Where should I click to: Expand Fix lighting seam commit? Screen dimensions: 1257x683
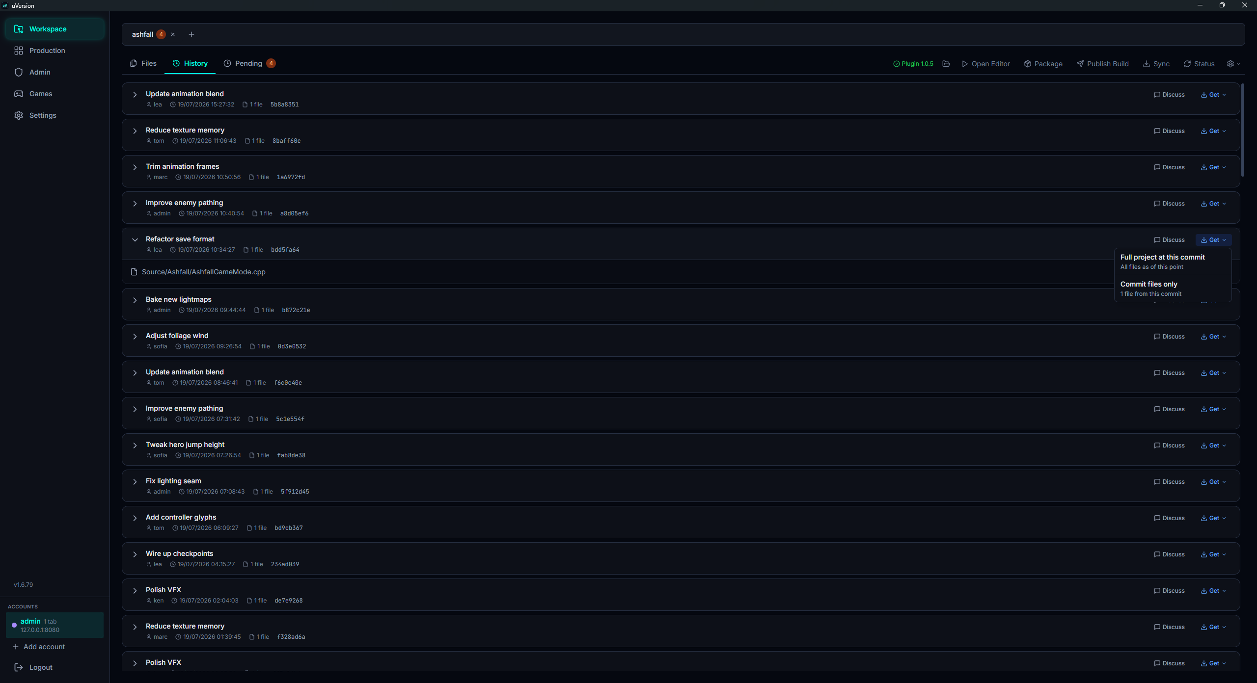[x=135, y=481]
